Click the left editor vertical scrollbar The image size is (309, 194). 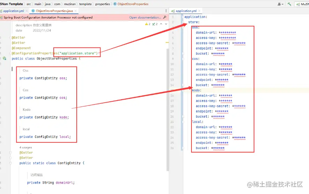[168, 110]
